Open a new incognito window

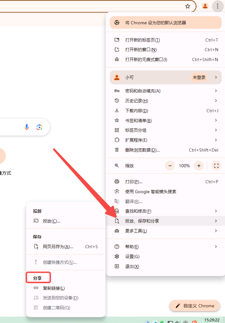pyautogui.click(x=166, y=59)
